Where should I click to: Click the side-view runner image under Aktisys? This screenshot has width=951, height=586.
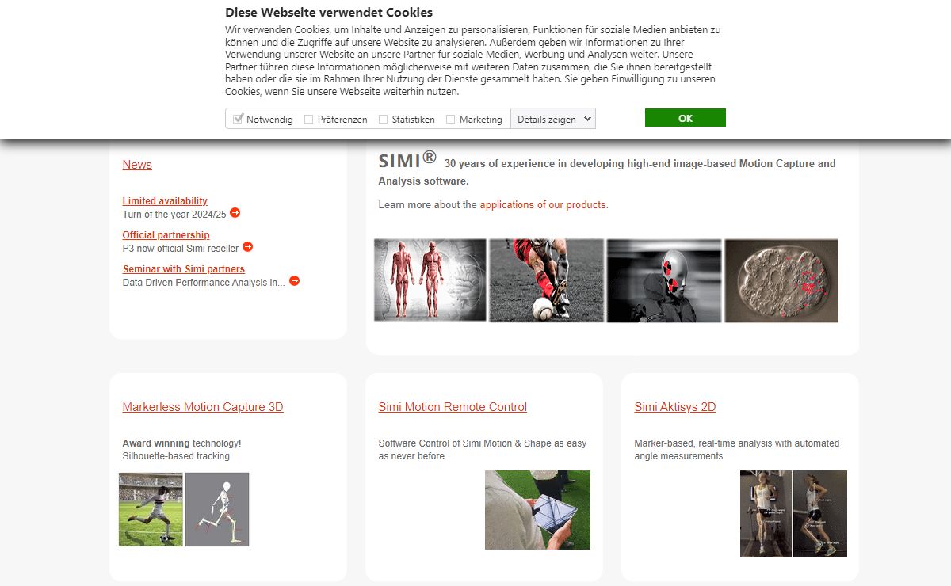(x=820, y=514)
